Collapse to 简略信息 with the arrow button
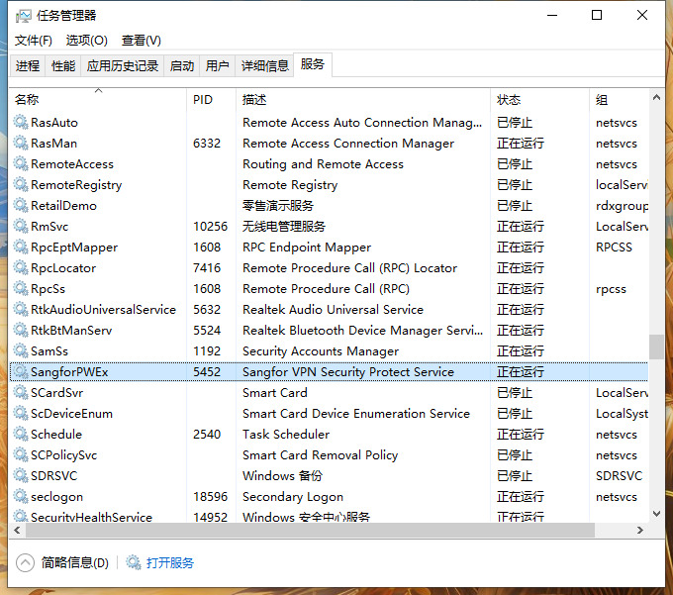Screen dimensions: 673x595 tap(25, 562)
